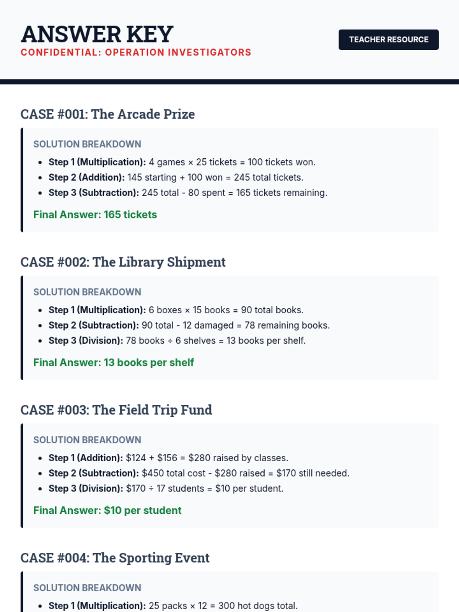Click Step 3 78 books ÷ 6 shelves

(x=177, y=341)
